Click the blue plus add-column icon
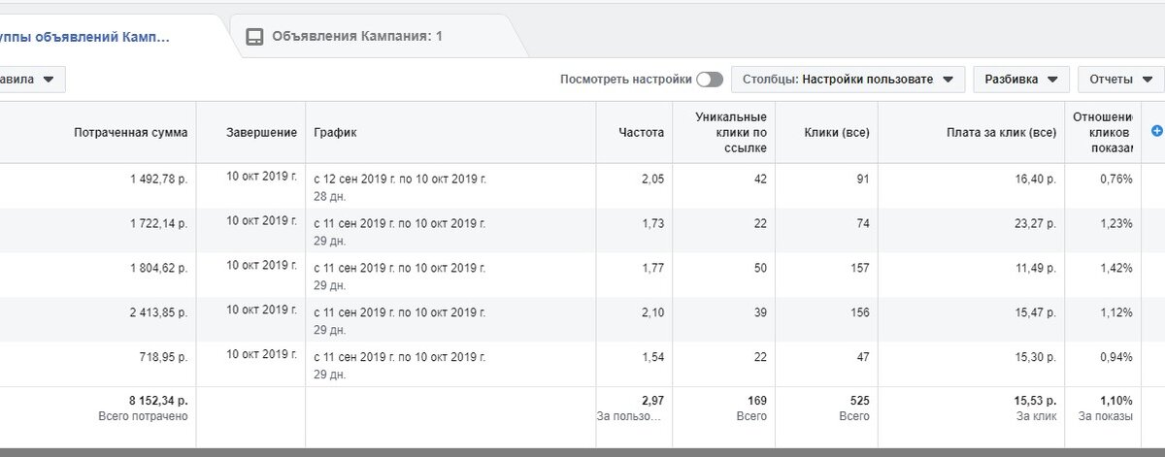Image resolution: width=1165 pixels, height=457 pixels. coord(1156,131)
